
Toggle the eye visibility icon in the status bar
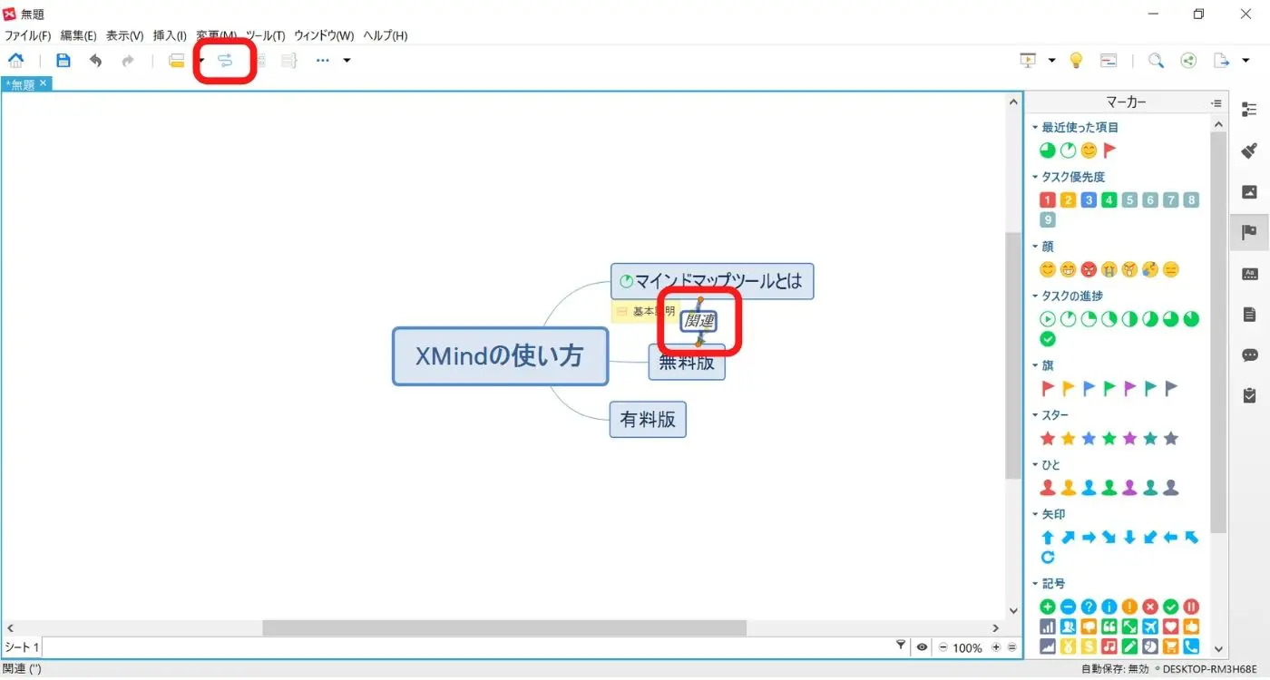922,646
